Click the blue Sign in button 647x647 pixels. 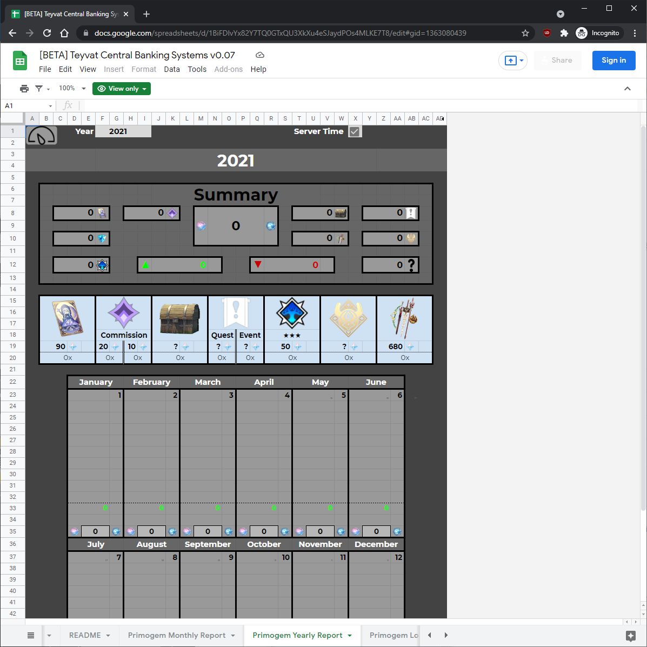click(613, 60)
